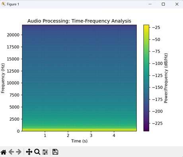Click the 0 frequency tick label

(x=18, y=131)
